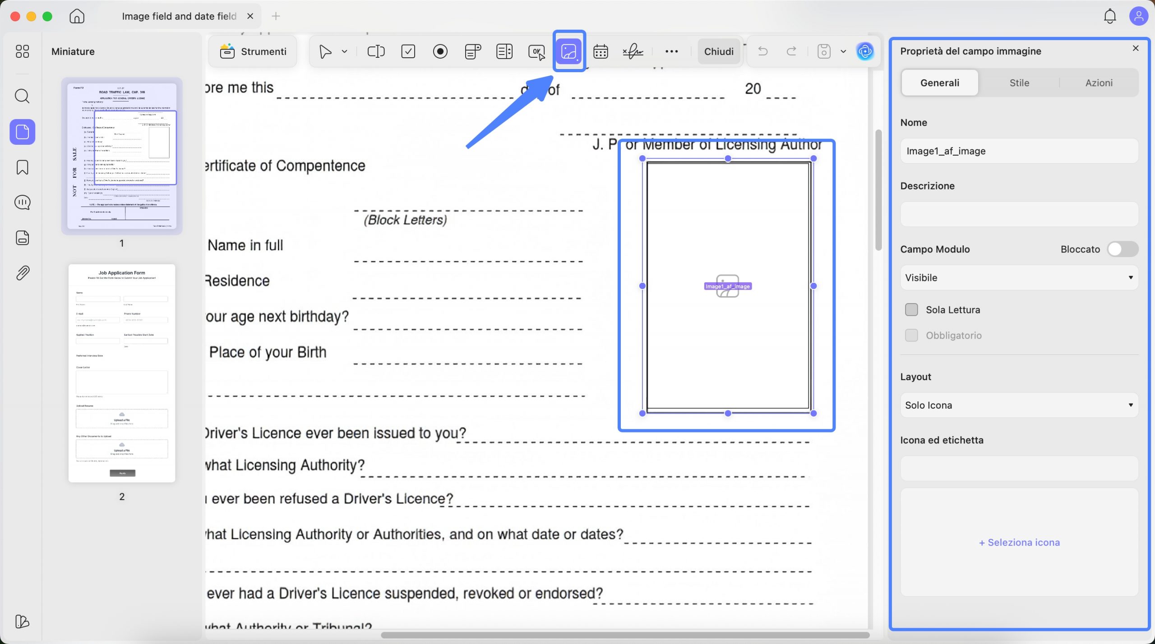This screenshot has width=1155, height=644.
Task: Open the search panel in sidebar
Action: [x=22, y=96]
